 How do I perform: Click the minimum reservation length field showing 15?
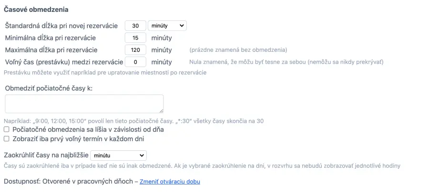point(135,38)
